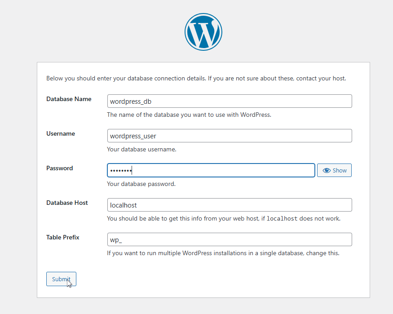Toggle password visibility with Show button

(x=334, y=170)
